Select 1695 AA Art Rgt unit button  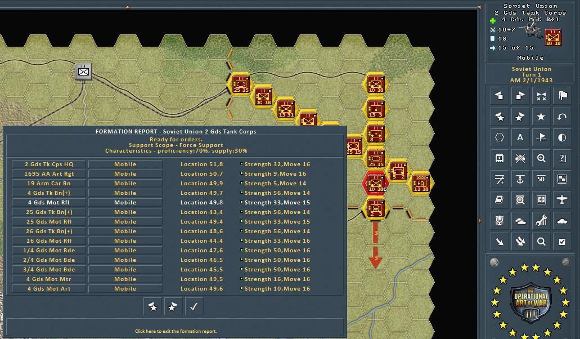coord(49,174)
